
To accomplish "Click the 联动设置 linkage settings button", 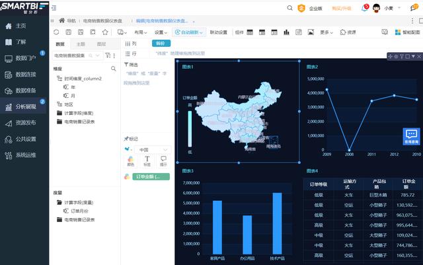I will [219, 32].
